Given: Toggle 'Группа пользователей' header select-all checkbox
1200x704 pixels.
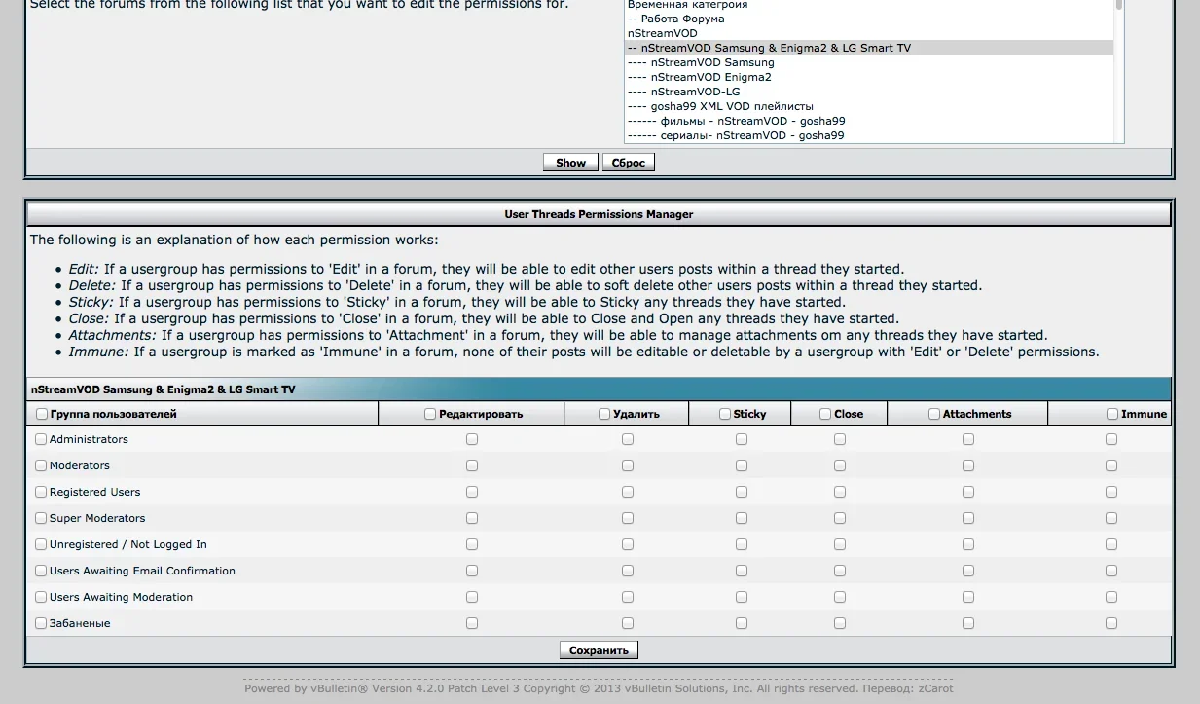Looking at the screenshot, I should pyautogui.click(x=42, y=414).
